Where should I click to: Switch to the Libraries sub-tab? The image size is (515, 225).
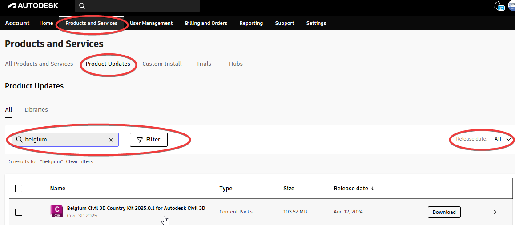click(x=36, y=110)
